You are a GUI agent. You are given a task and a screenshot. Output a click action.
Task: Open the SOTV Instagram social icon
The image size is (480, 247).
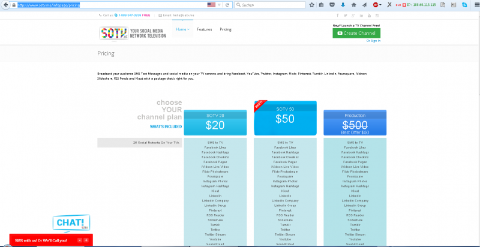377,15
